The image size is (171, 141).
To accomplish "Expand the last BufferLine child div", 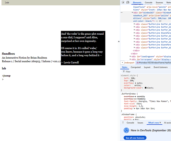I will click(134, 48).
